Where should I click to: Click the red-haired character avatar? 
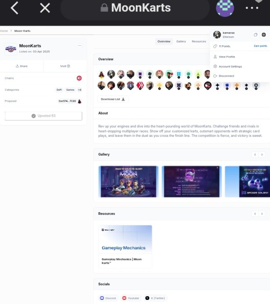tap(159, 74)
